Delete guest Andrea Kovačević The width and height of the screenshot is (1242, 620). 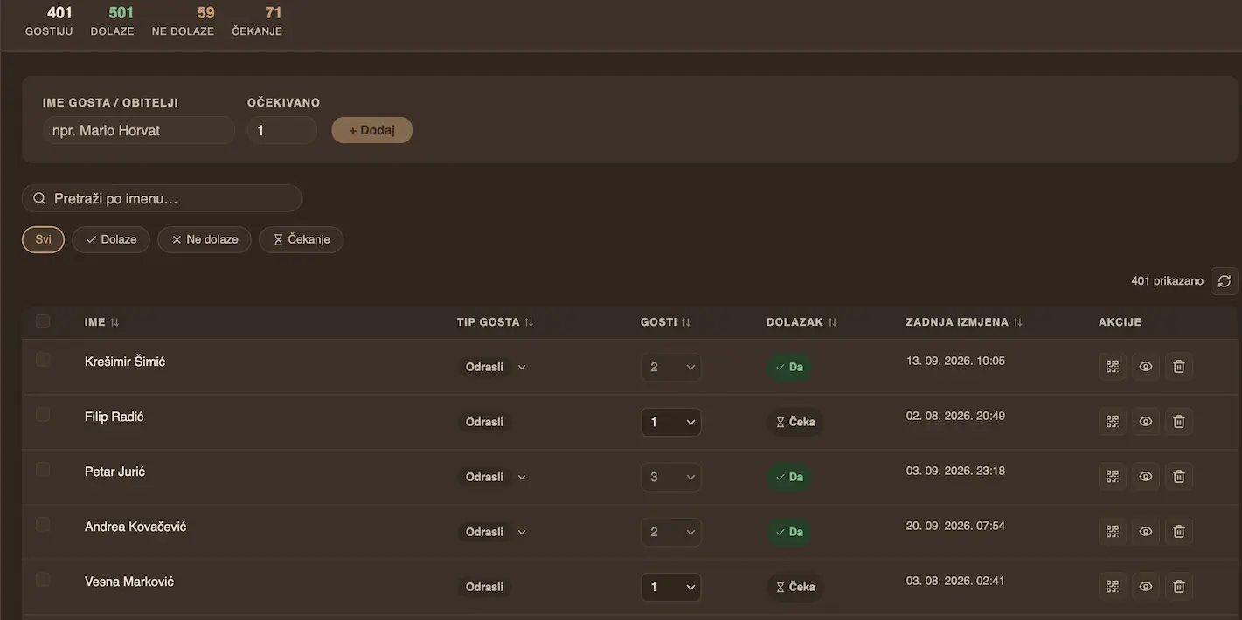click(x=1179, y=532)
